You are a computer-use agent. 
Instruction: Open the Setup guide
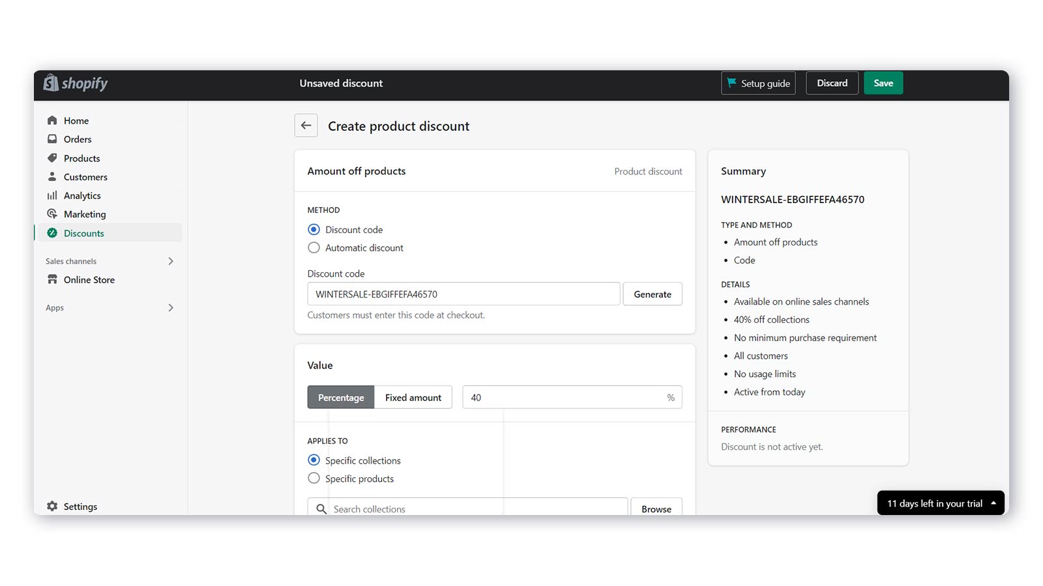tap(759, 83)
